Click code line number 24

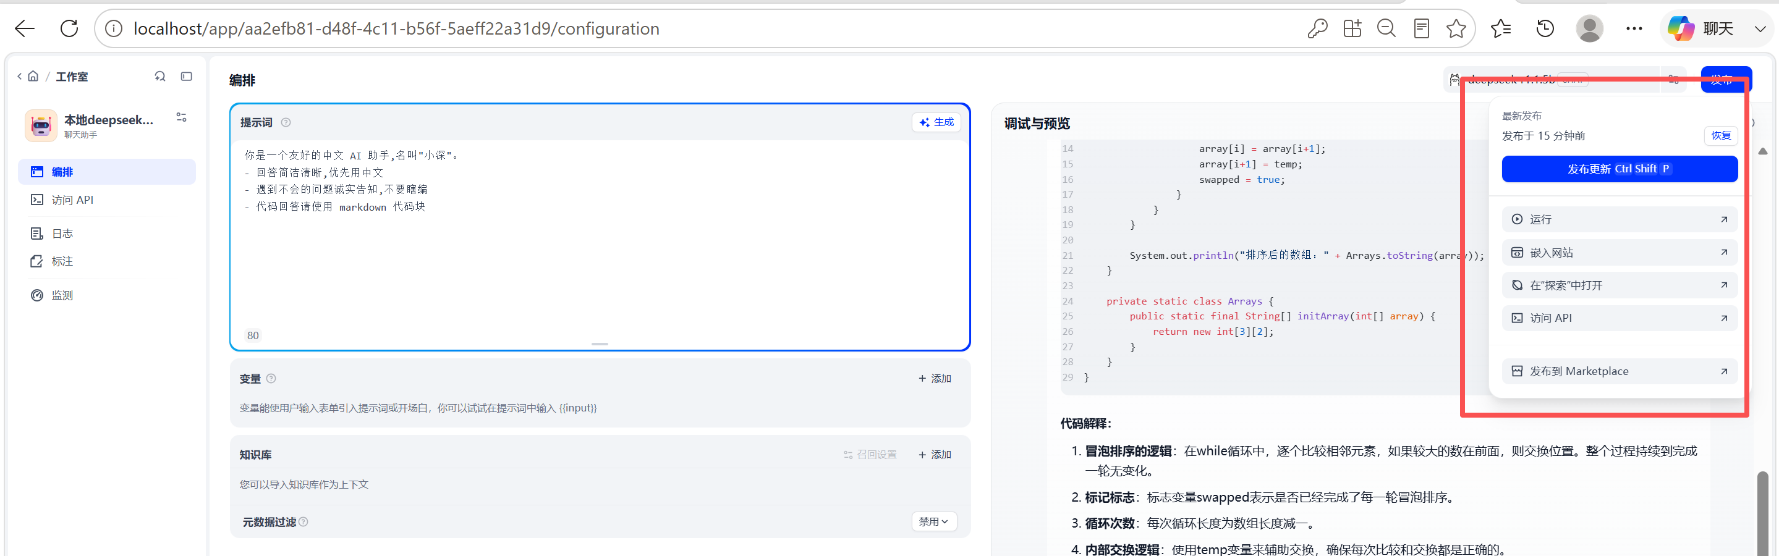tap(1068, 301)
